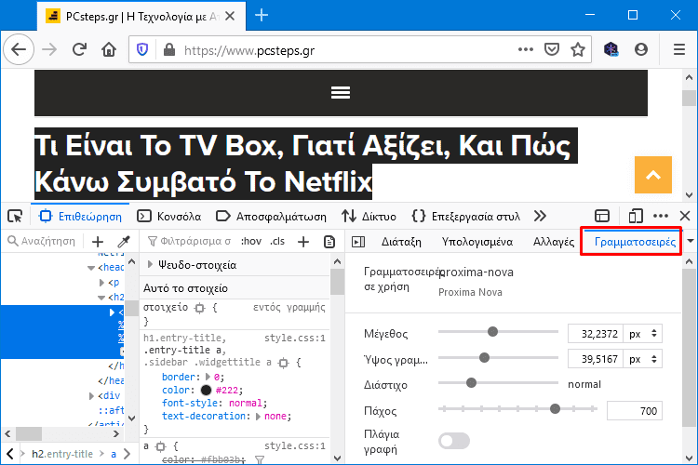Viewport: 698px width, 465px height.
Task: Click orange back-to-top arrow button
Action: click(653, 175)
